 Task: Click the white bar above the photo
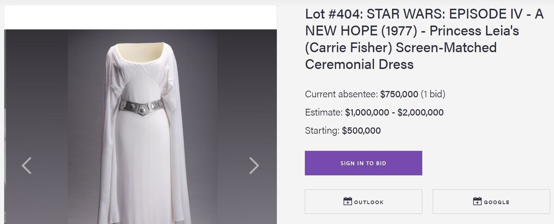(x=140, y=18)
